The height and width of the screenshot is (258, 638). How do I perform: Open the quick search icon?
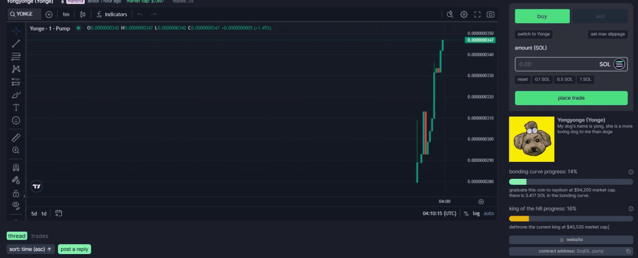click(450, 14)
